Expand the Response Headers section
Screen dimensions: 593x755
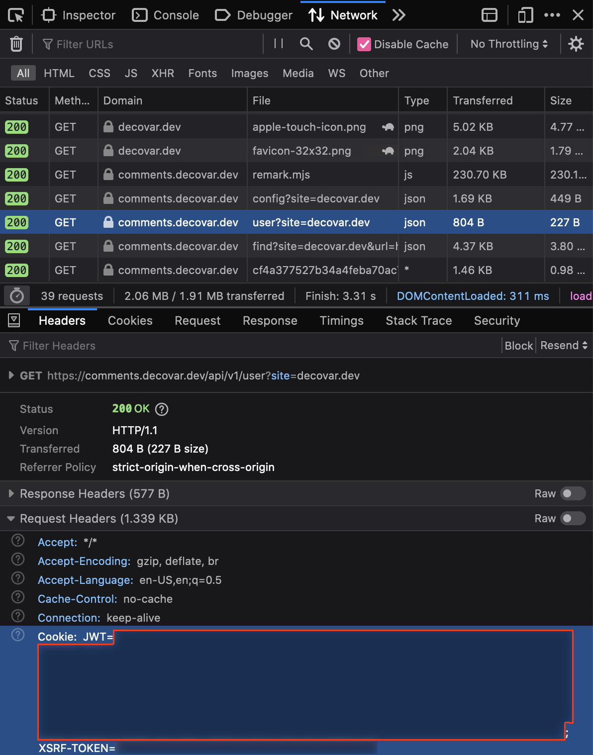pos(11,493)
